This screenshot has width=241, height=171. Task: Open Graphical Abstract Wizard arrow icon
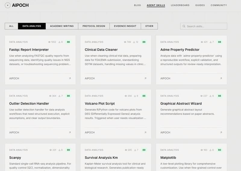click(221, 132)
